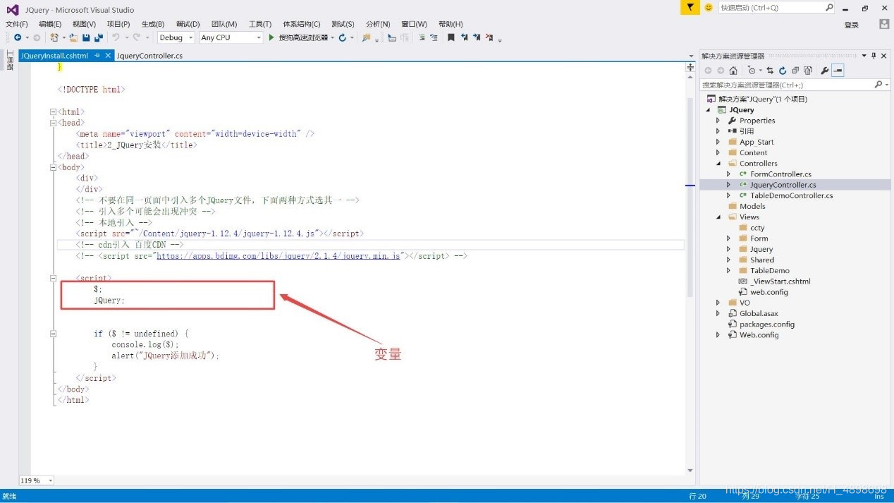Expand the Global.asax node
The image size is (894, 503).
tap(718, 314)
